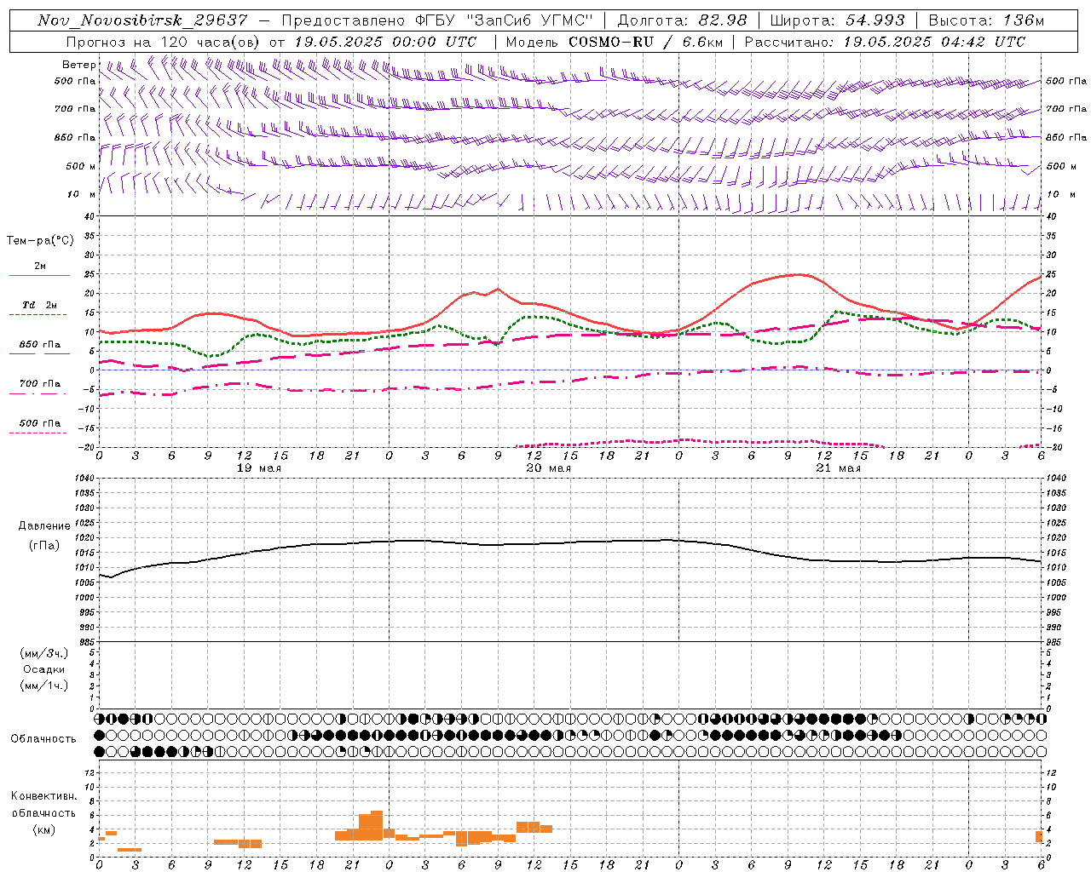Click the "(мм/1ч.)" precipitation unit label
1091x872 pixels.
[x=44, y=686]
